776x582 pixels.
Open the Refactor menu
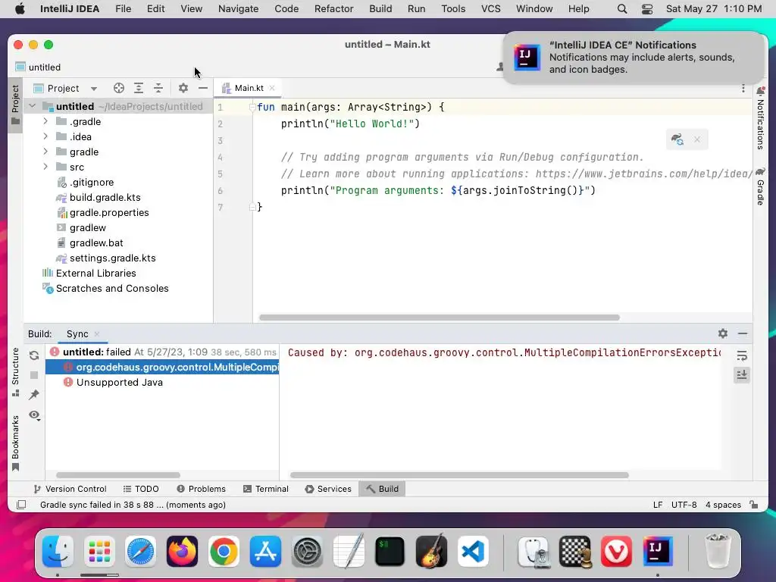[x=333, y=9]
